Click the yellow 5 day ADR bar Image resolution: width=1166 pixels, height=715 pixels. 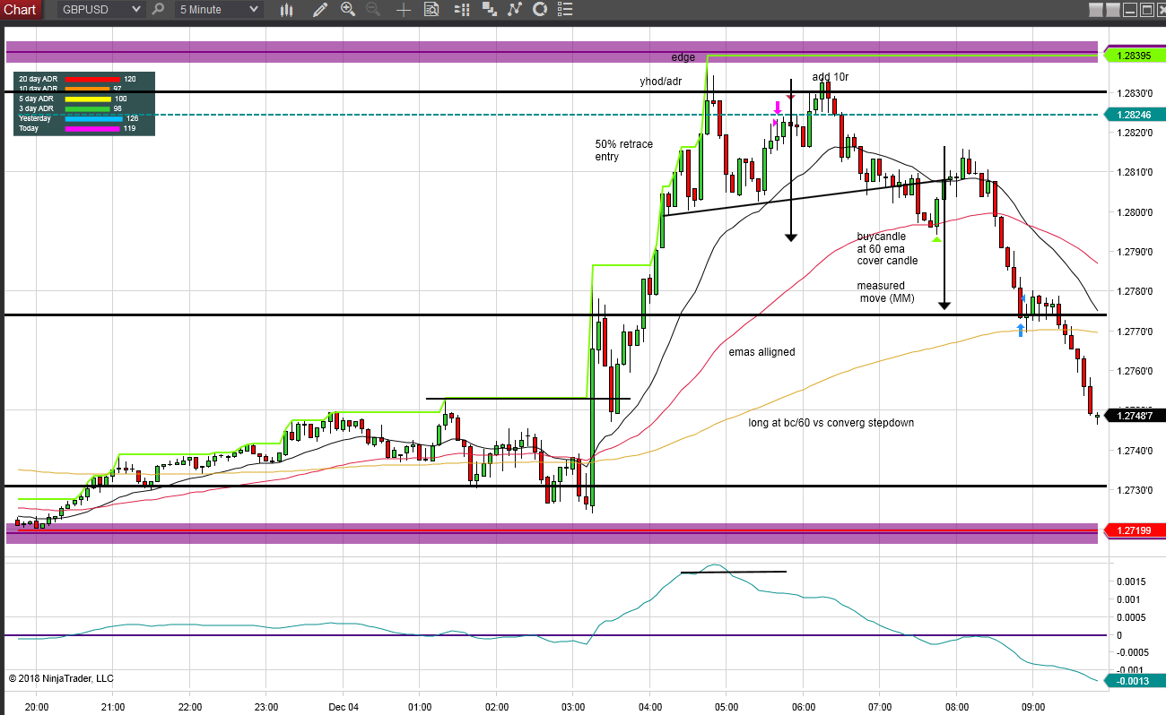click(89, 99)
